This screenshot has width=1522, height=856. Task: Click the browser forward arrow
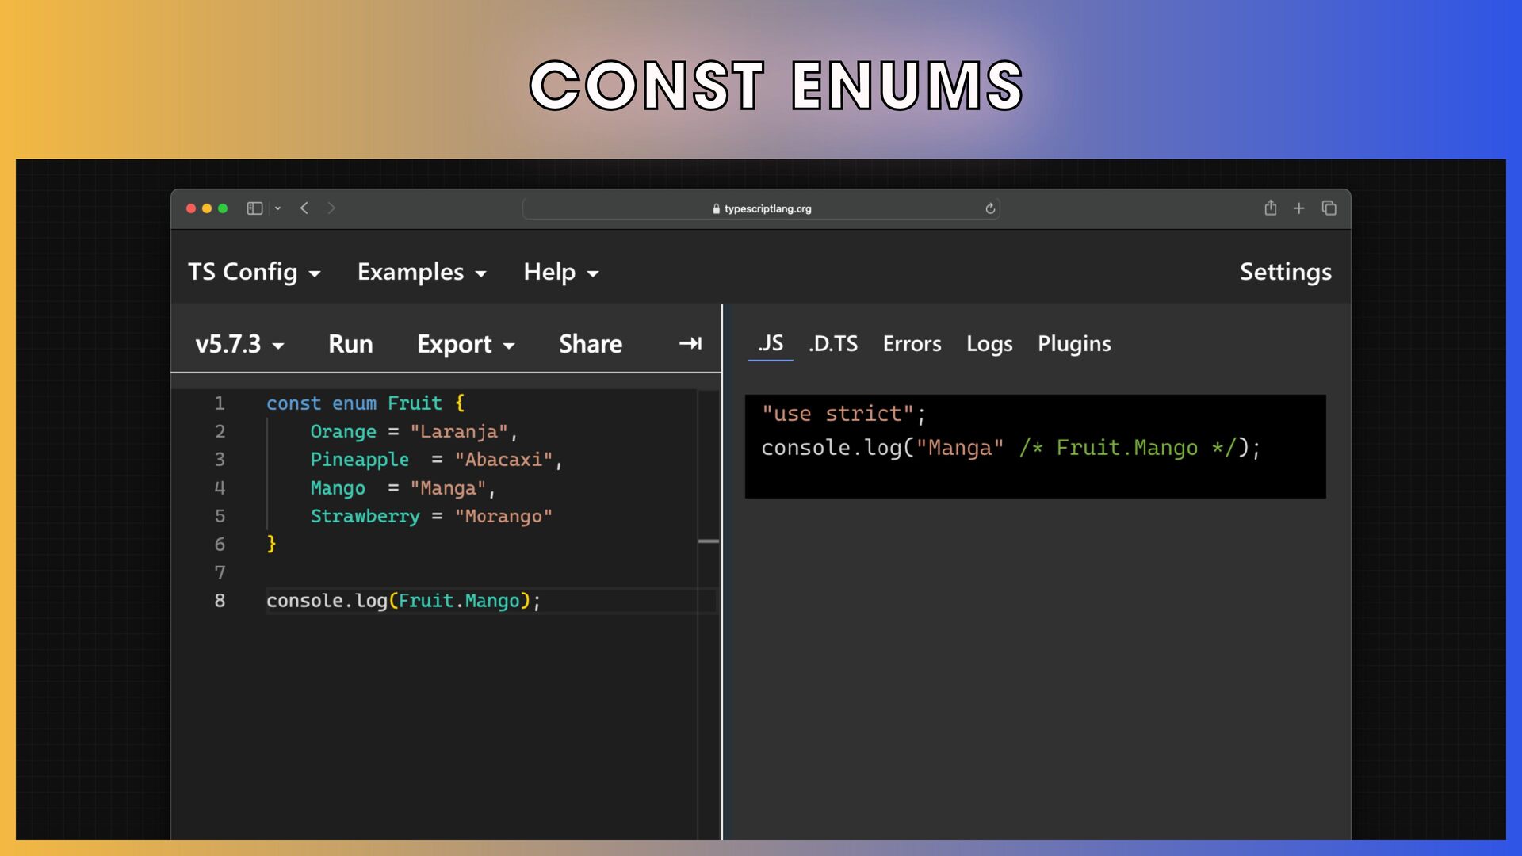(331, 208)
